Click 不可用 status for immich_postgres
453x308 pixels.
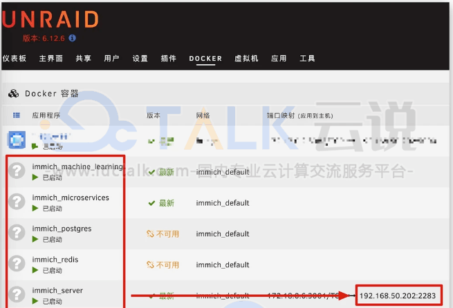pyautogui.click(x=163, y=234)
